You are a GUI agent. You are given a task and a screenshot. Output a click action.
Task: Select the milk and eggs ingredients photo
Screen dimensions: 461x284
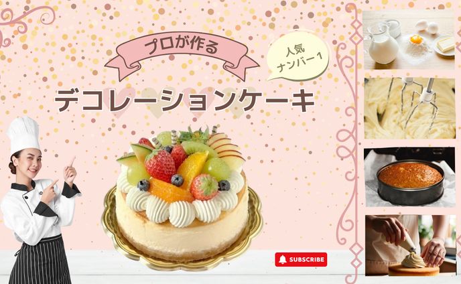[x=409, y=39]
